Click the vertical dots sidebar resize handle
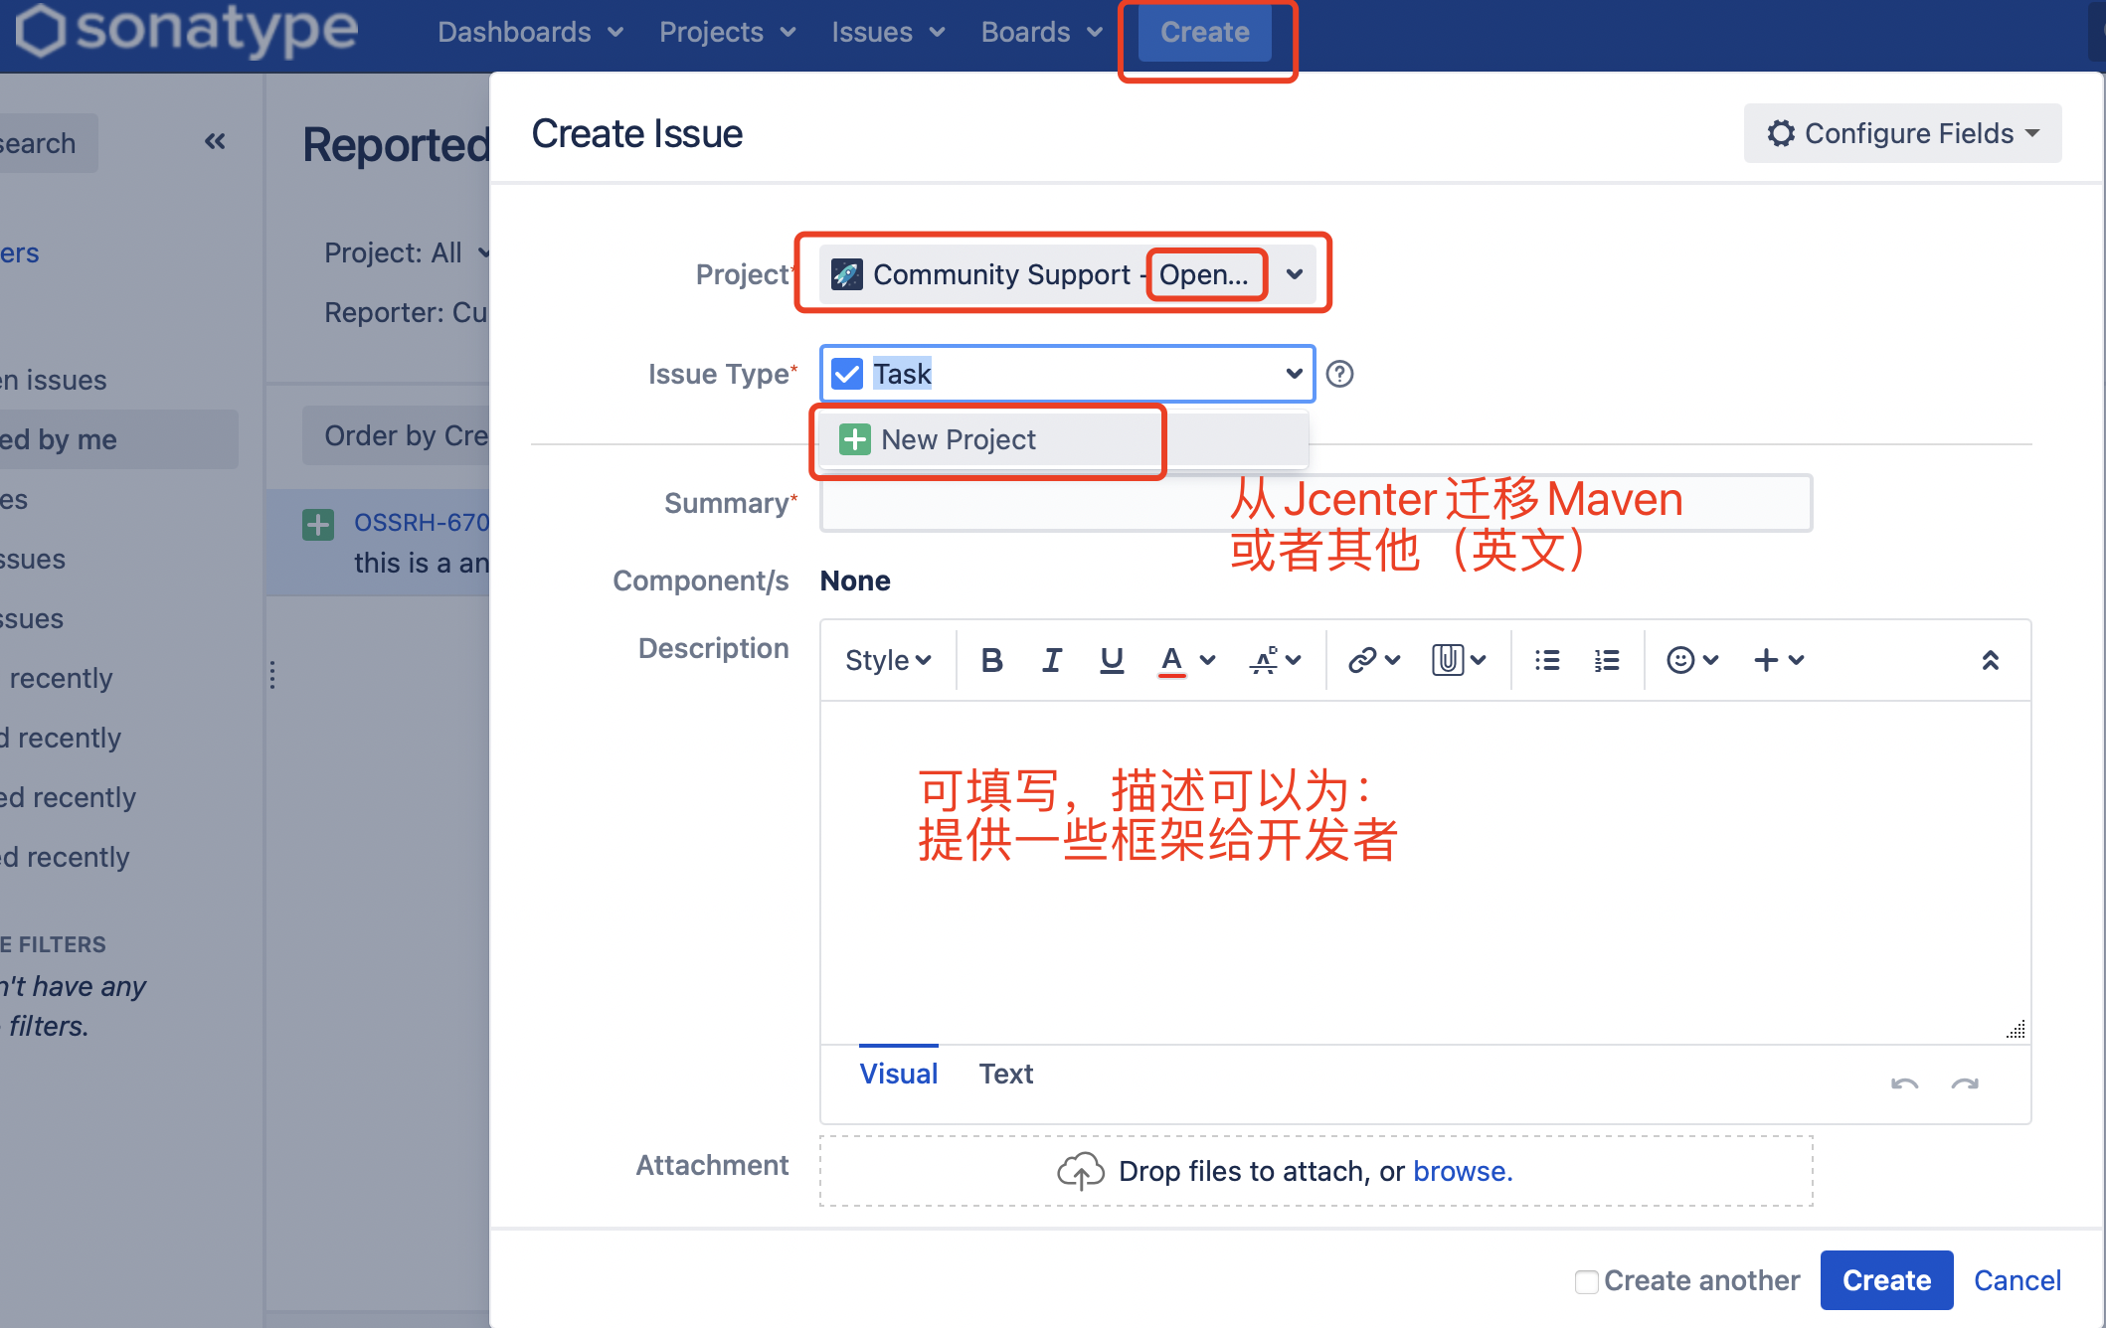The height and width of the screenshot is (1328, 2106). pos(272,675)
